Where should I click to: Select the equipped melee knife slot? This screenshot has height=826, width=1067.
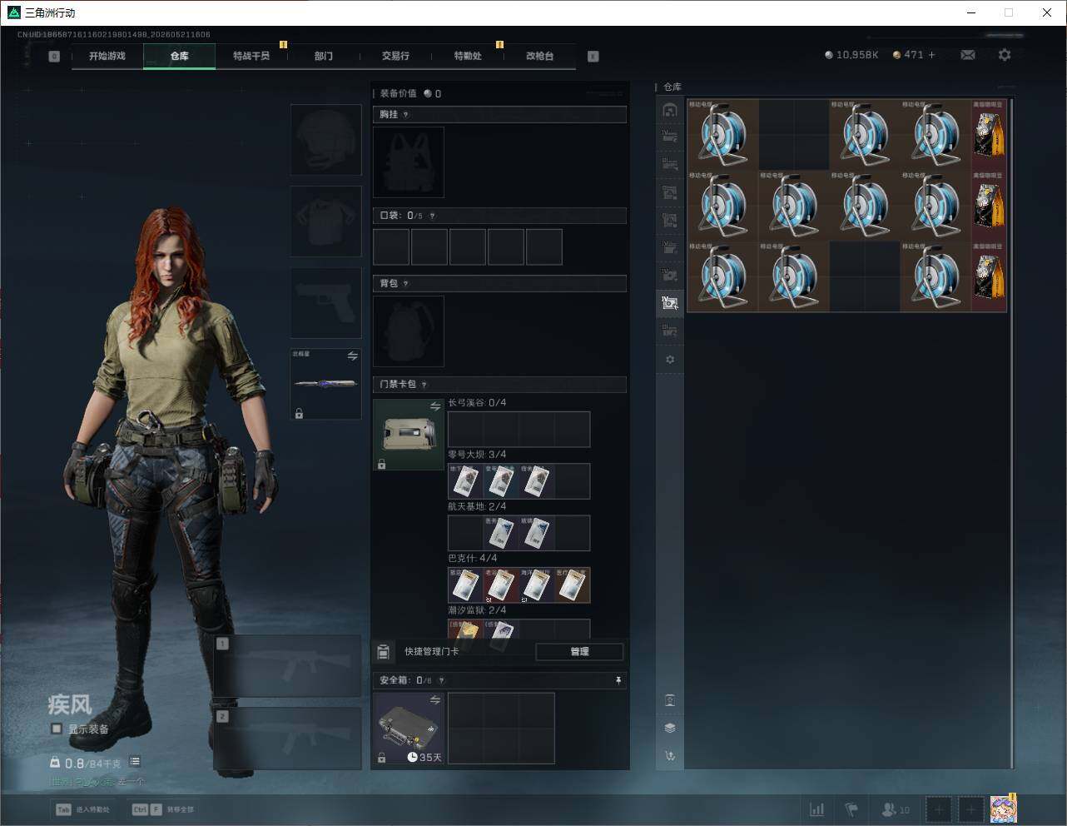tap(325, 384)
